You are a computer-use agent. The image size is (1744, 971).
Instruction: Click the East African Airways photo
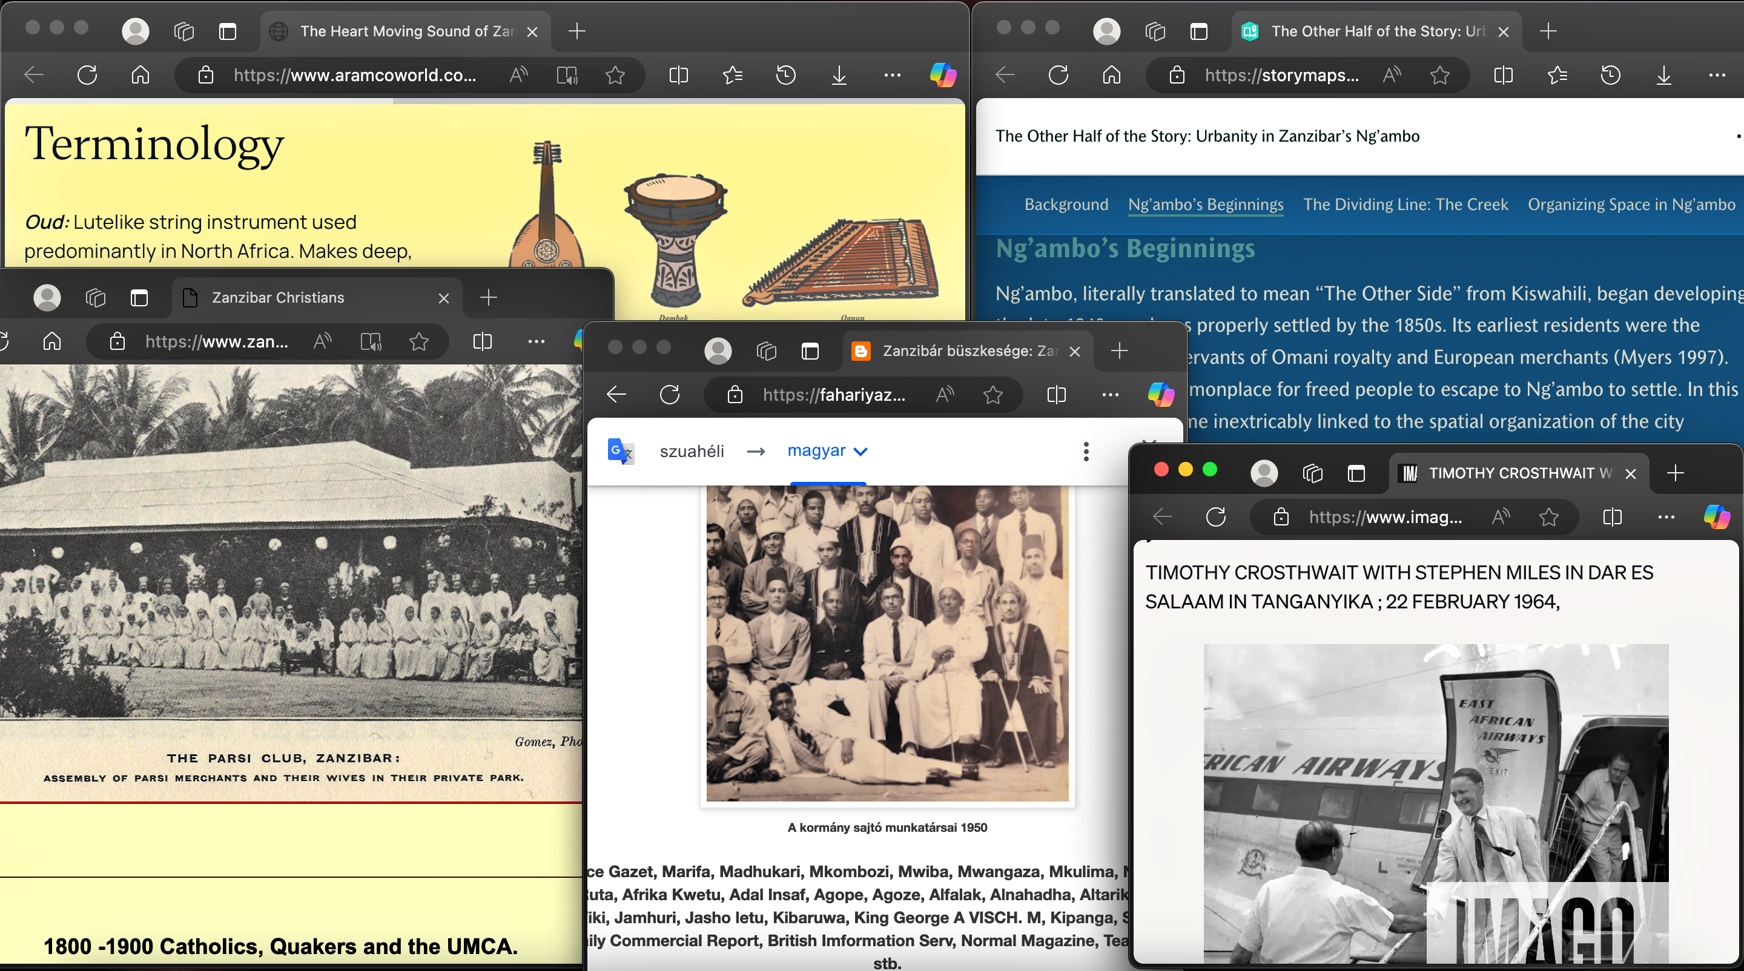tap(1435, 804)
